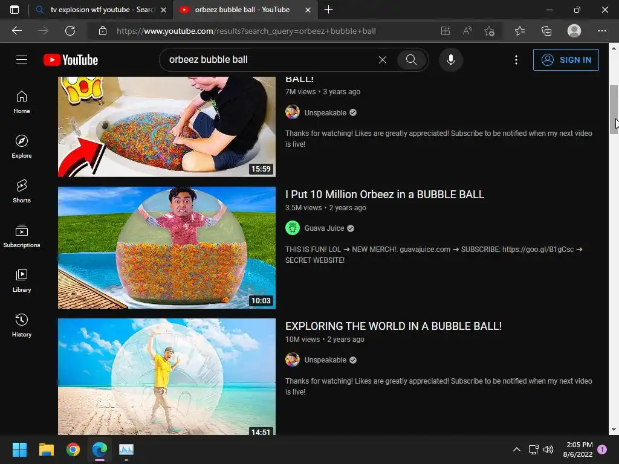Open Explore in sidebar
This screenshot has height=464, width=619.
[x=22, y=147]
